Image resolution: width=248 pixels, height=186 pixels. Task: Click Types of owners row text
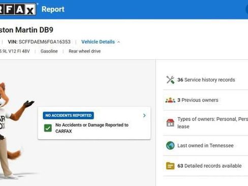[x=212, y=122]
